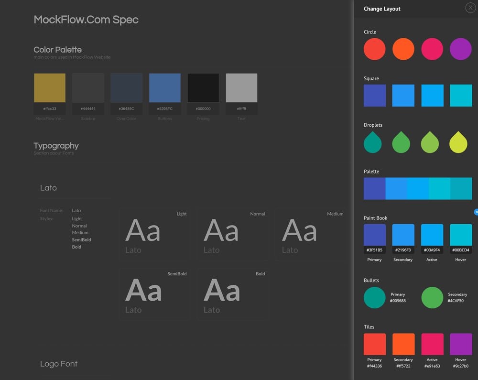Click the MockFlow.Com Spec title
478x380 pixels.
[x=86, y=20]
